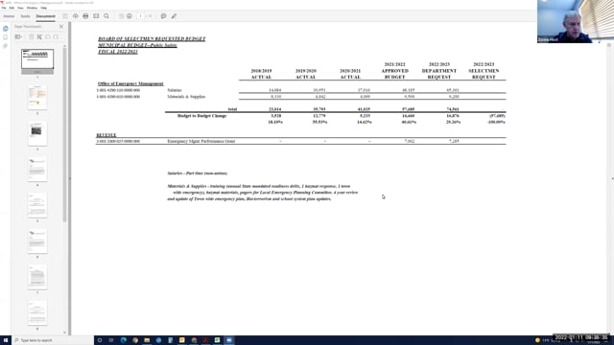Click the thumbnails panel vertical scrollbar
614x345 pixels.
coord(64,135)
